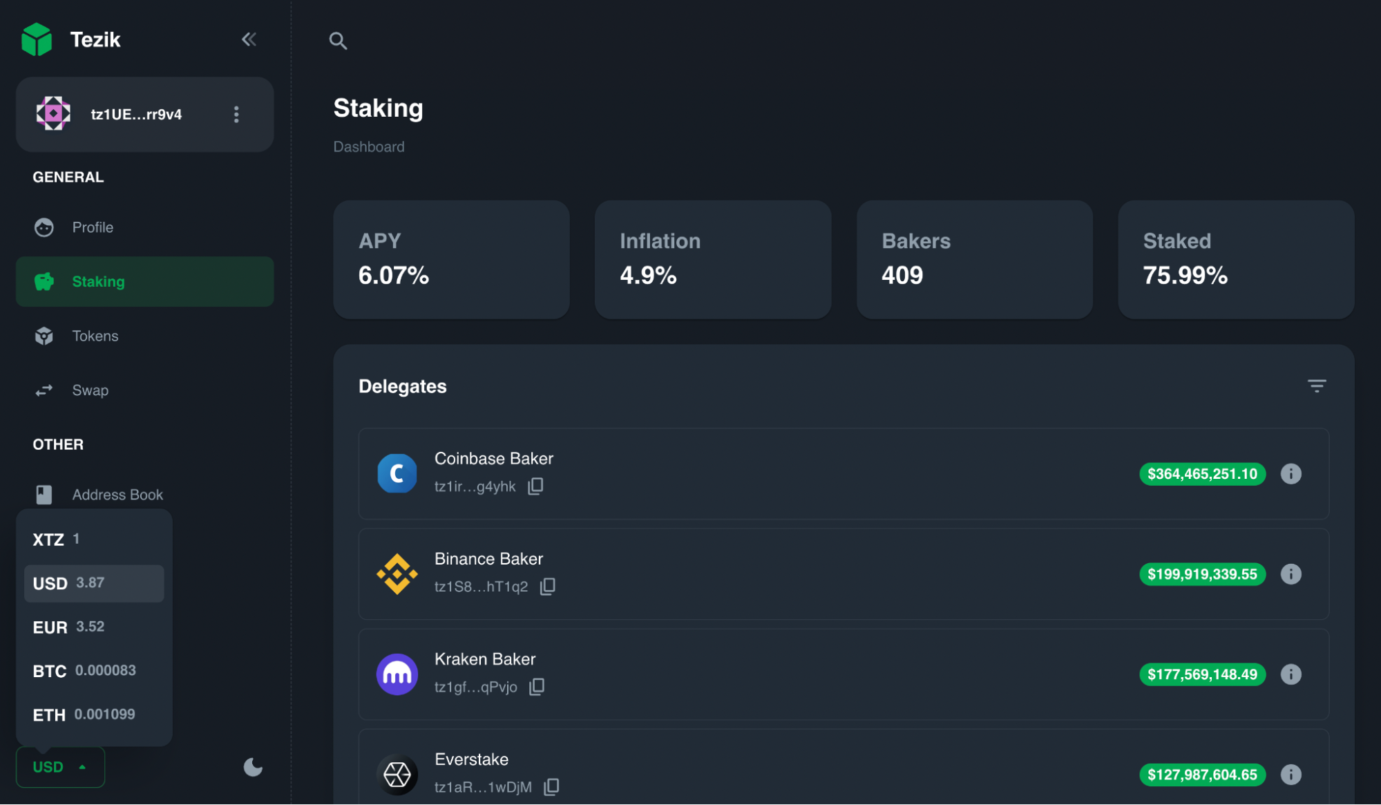Toggle dark mode with moon icon

click(253, 767)
